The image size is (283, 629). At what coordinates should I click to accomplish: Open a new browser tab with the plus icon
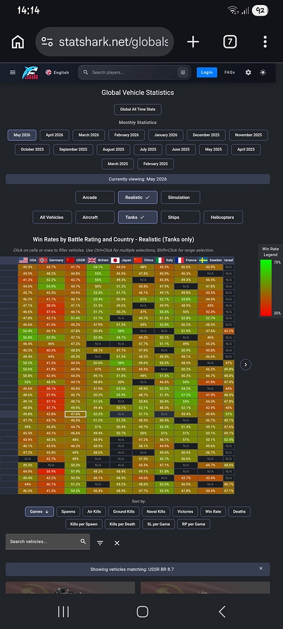coord(193,42)
